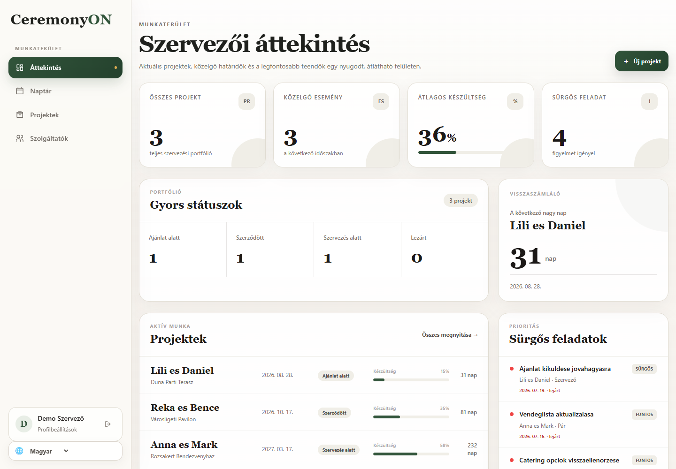Image resolution: width=676 pixels, height=469 pixels.
Task: Click the Szolgáltatók people icon
Action: coord(20,138)
